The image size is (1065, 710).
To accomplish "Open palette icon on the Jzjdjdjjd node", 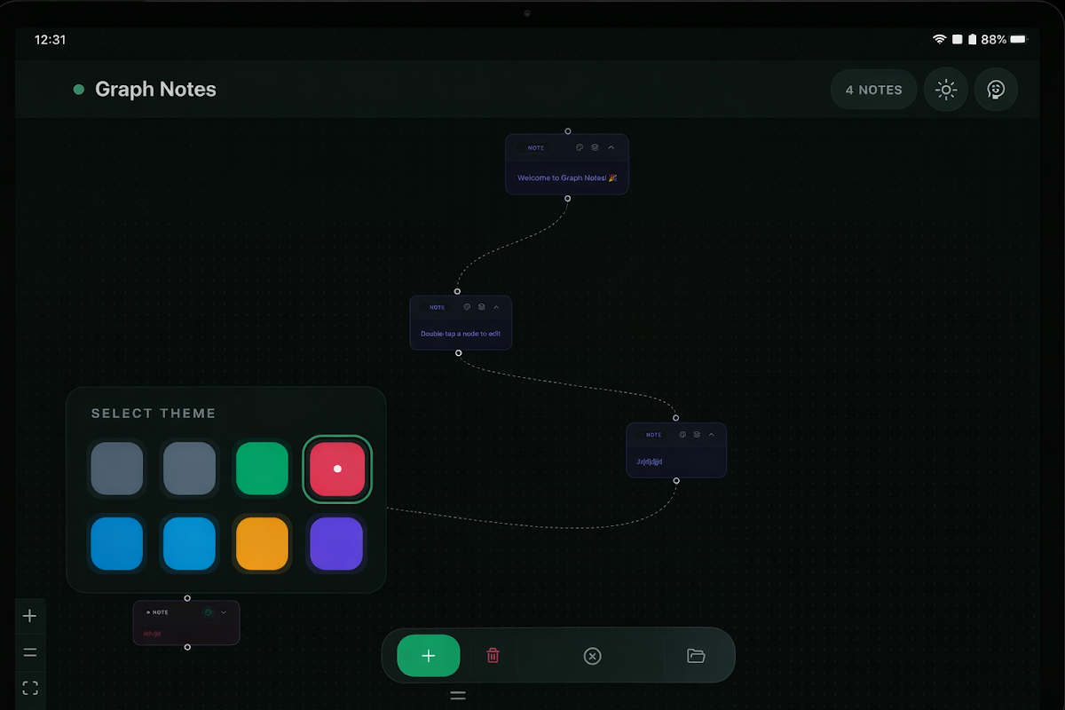I will click(682, 435).
